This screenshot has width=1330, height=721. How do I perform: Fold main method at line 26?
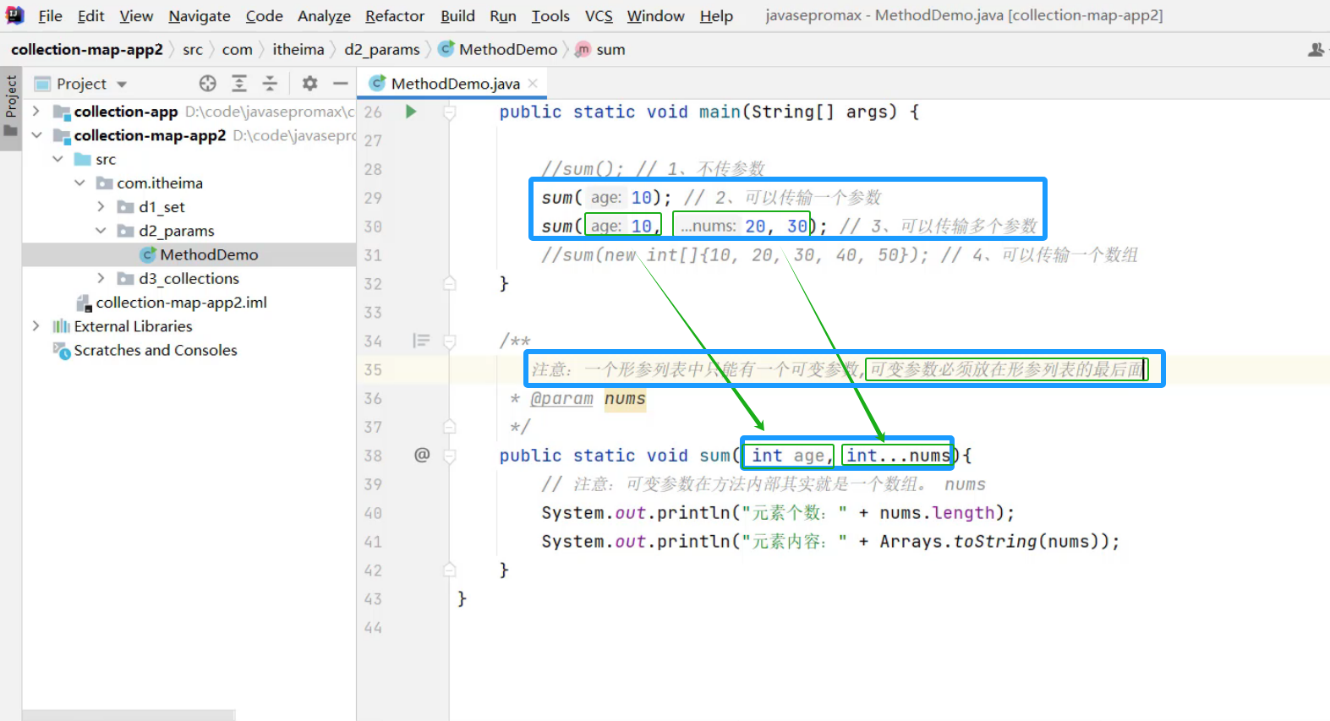click(450, 112)
